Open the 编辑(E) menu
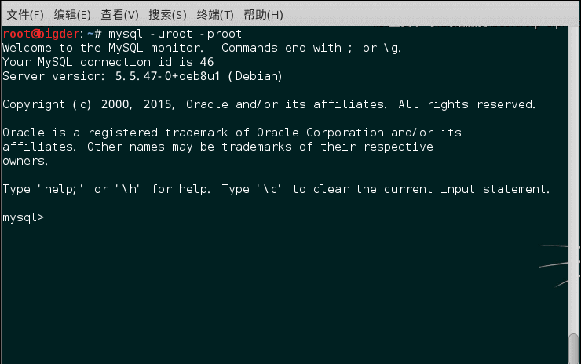Image resolution: width=581 pixels, height=364 pixels. (72, 15)
